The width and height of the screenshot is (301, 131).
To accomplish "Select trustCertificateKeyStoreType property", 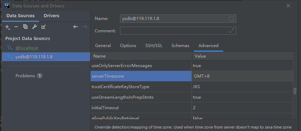I will click(141, 87).
